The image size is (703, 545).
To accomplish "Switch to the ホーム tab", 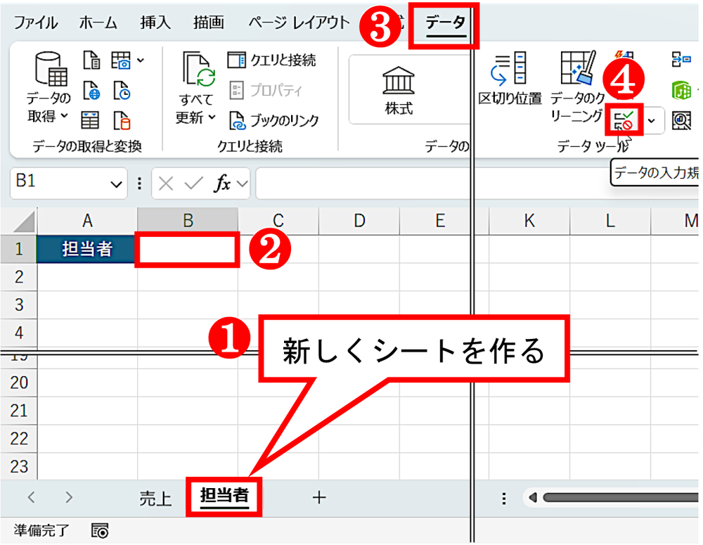I will (98, 22).
